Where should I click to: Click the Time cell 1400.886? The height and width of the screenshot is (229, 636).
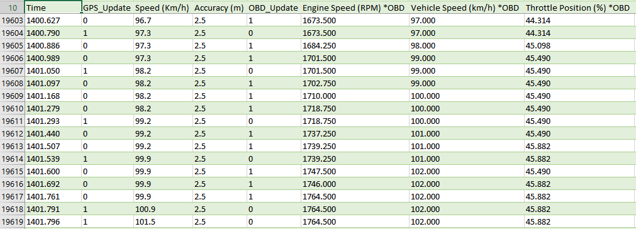[53, 46]
